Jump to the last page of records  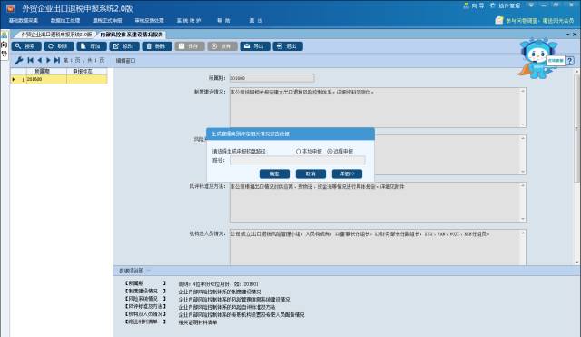point(56,60)
